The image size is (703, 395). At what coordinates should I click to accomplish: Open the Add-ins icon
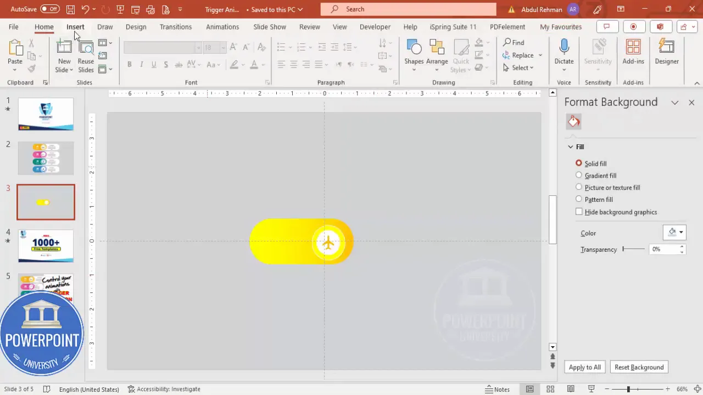point(633,48)
